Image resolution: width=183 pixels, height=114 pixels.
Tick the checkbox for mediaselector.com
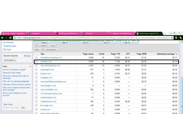[36, 102]
